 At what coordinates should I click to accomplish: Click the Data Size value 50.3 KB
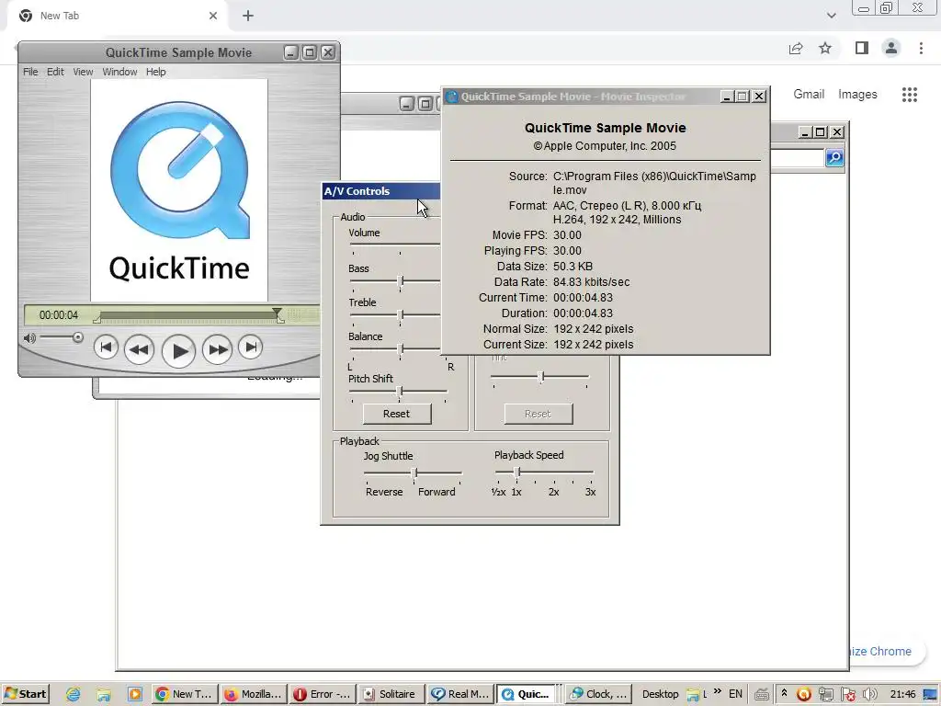[x=573, y=266]
